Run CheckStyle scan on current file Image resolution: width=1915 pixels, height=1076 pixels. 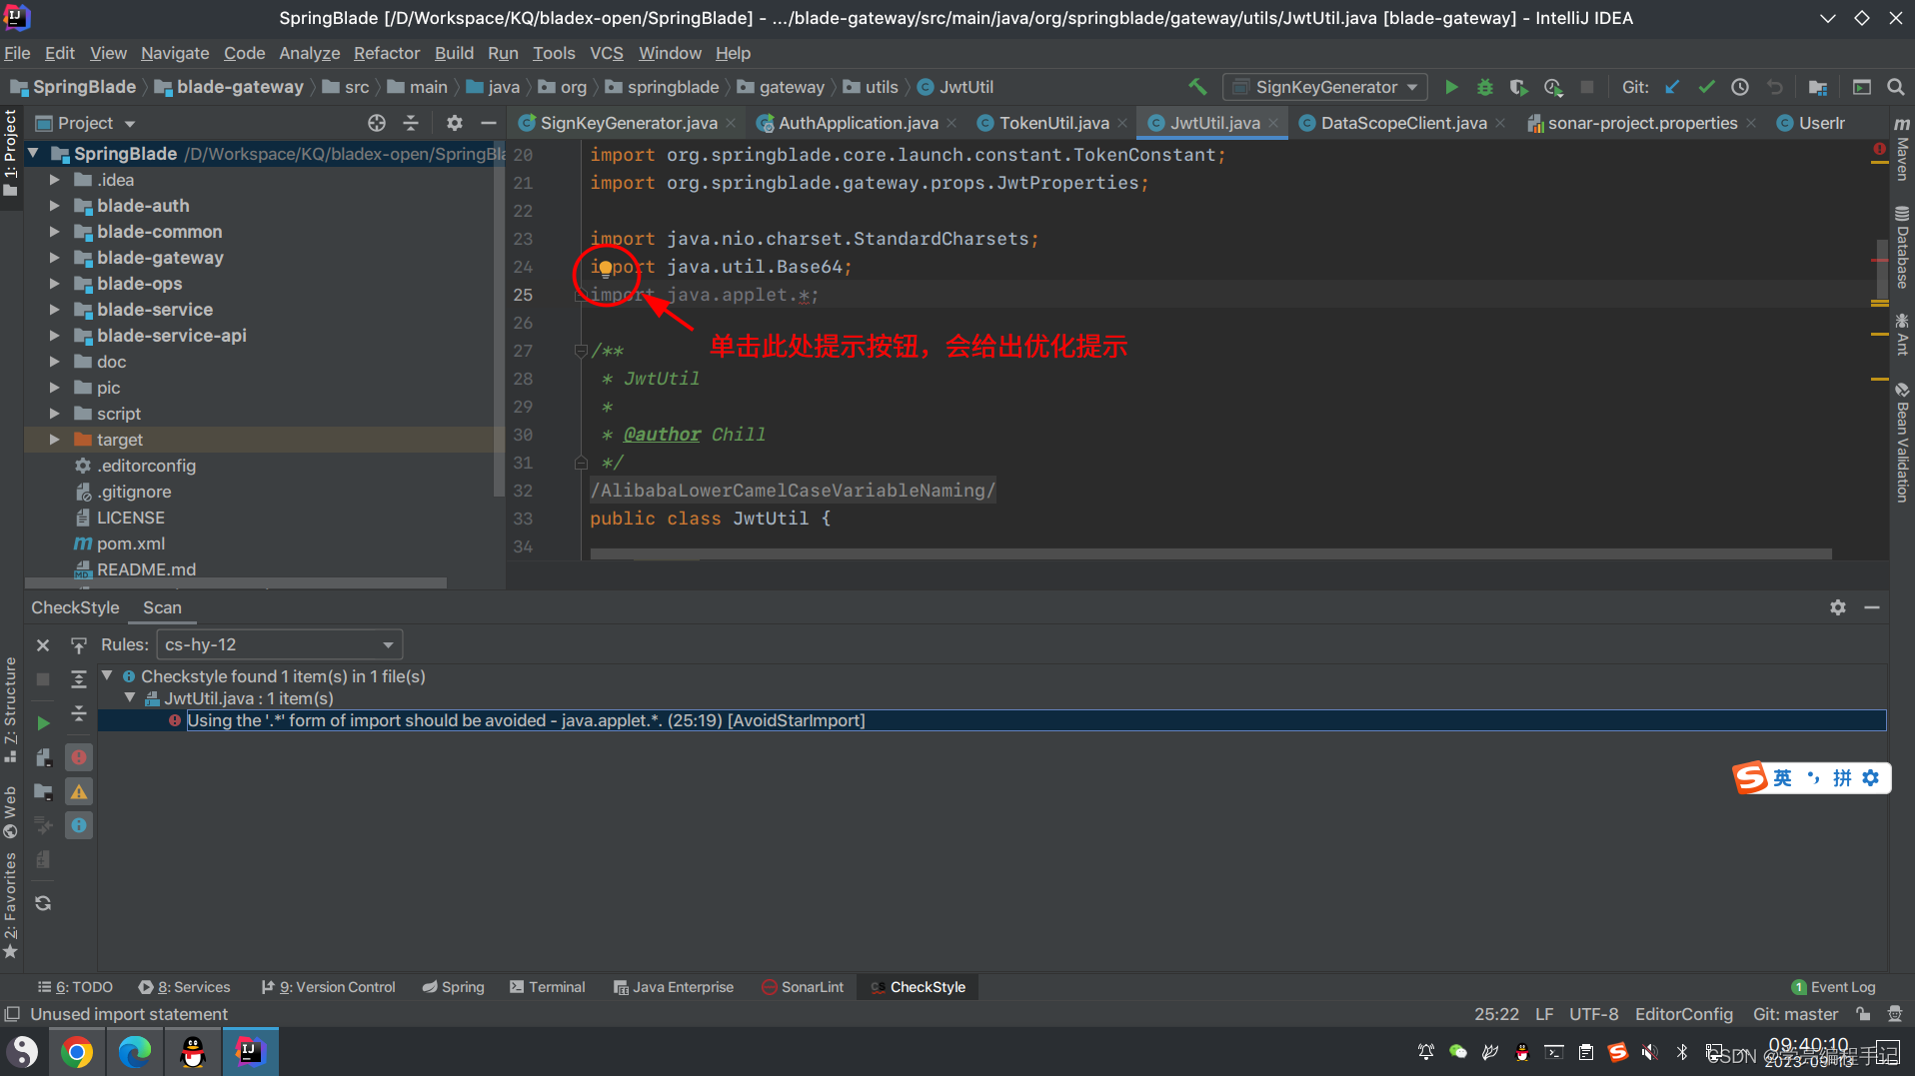click(43, 722)
